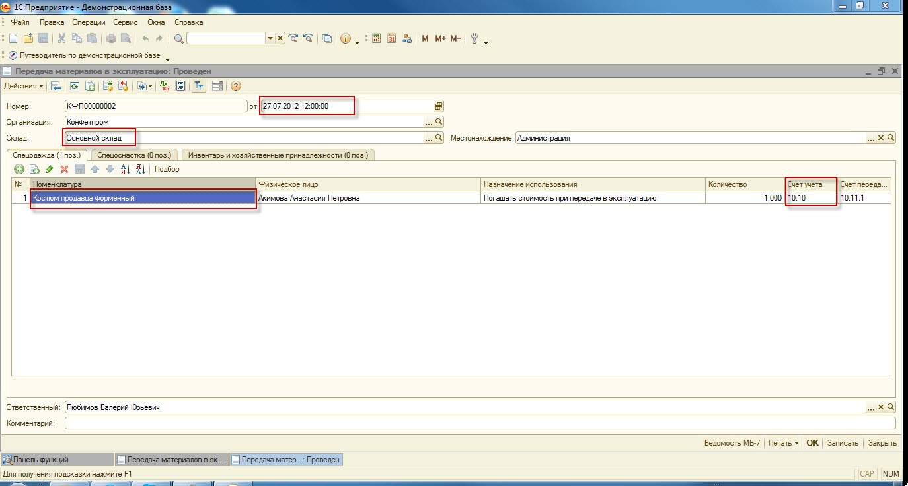
Task: Open the Действия dropdown menu
Action: (24, 86)
